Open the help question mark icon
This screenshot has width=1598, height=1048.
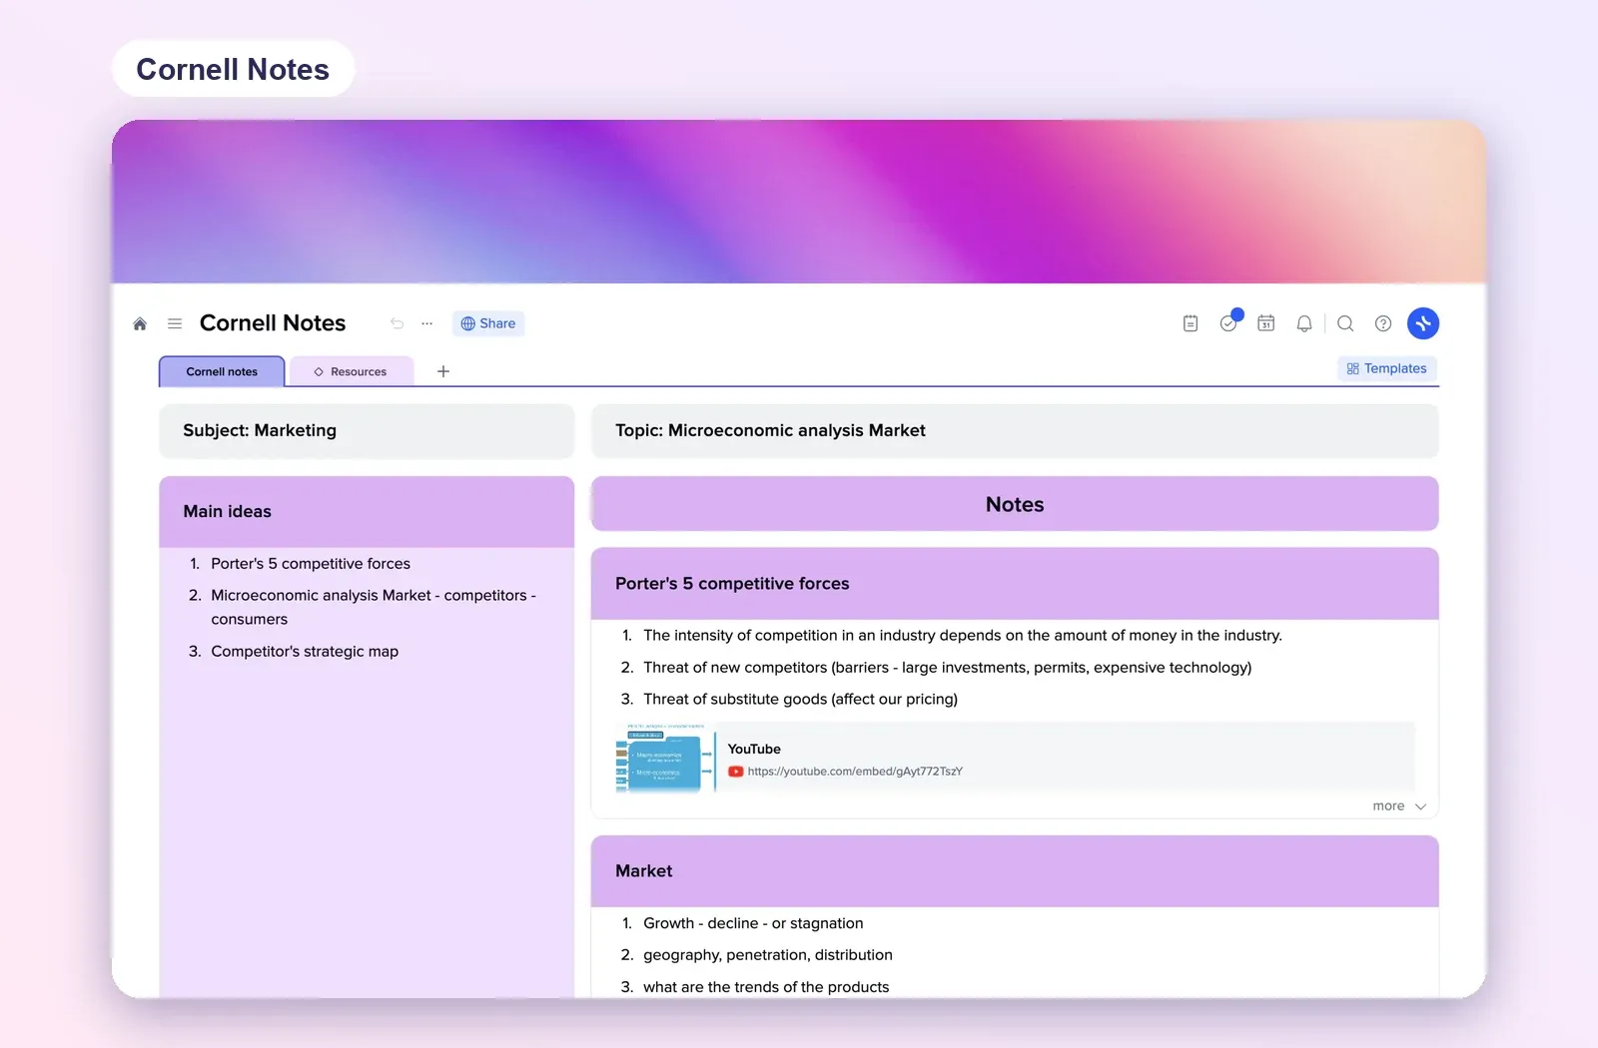point(1383,323)
